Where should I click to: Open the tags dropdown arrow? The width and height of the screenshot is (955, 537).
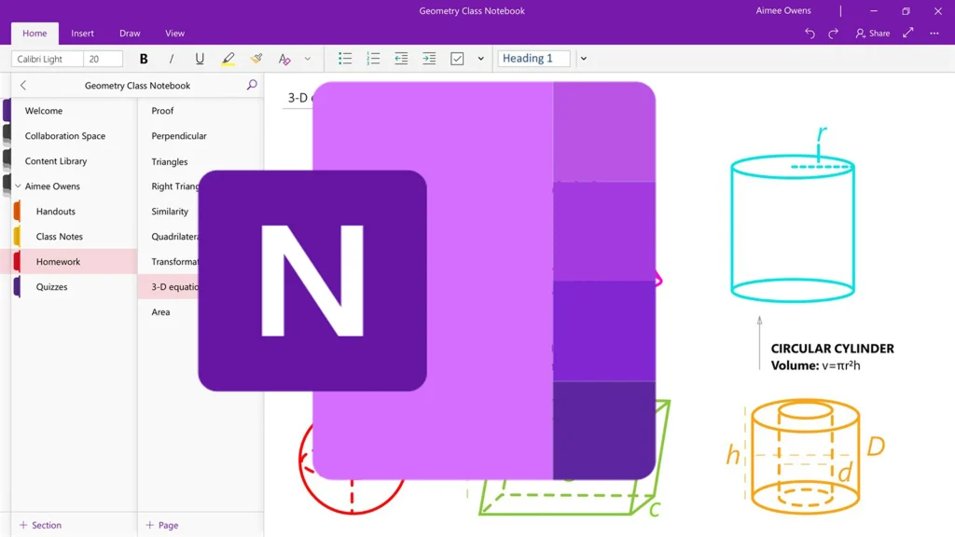tap(480, 59)
